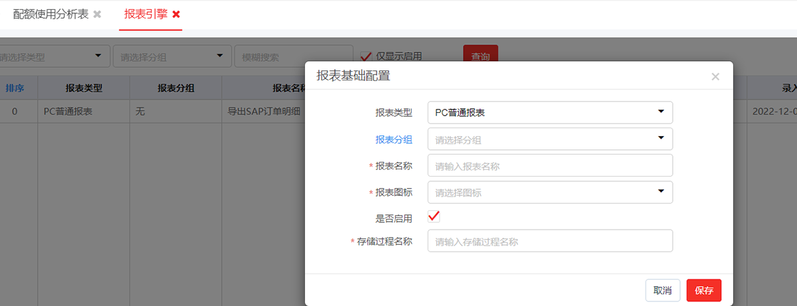Image resolution: width=797 pixels, height=306 pixels.
Task: Open the 报表图标 icon selector dropdown
Action: pyautogui.click(x=550, y=192)
